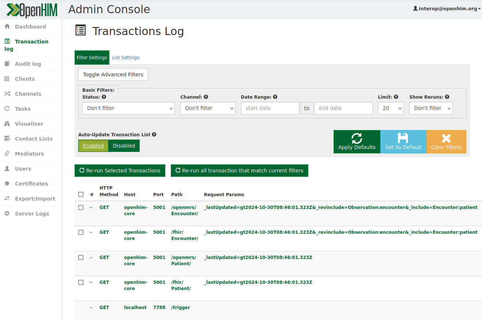This screenshot has width=482, height=320.
Task: Expand the Limit dropdown showing 20
Action: 391,108
